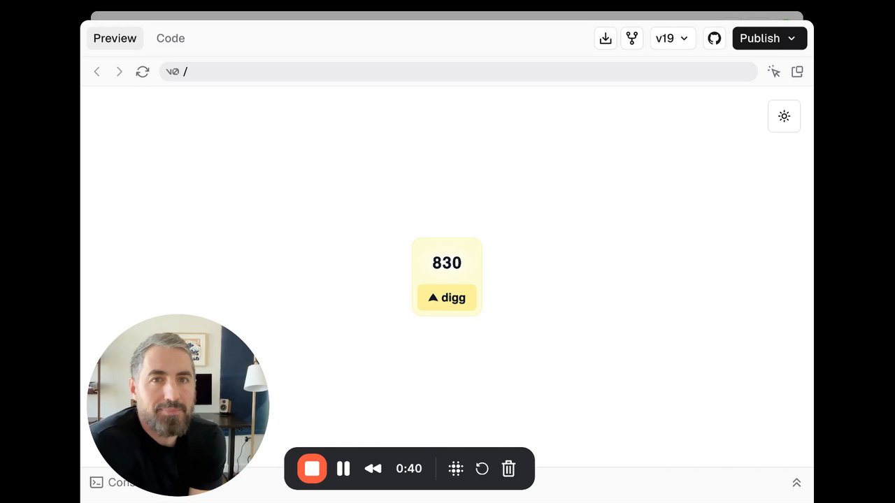
Task: Go forward with the right arrow
Action: click(120, 71)
